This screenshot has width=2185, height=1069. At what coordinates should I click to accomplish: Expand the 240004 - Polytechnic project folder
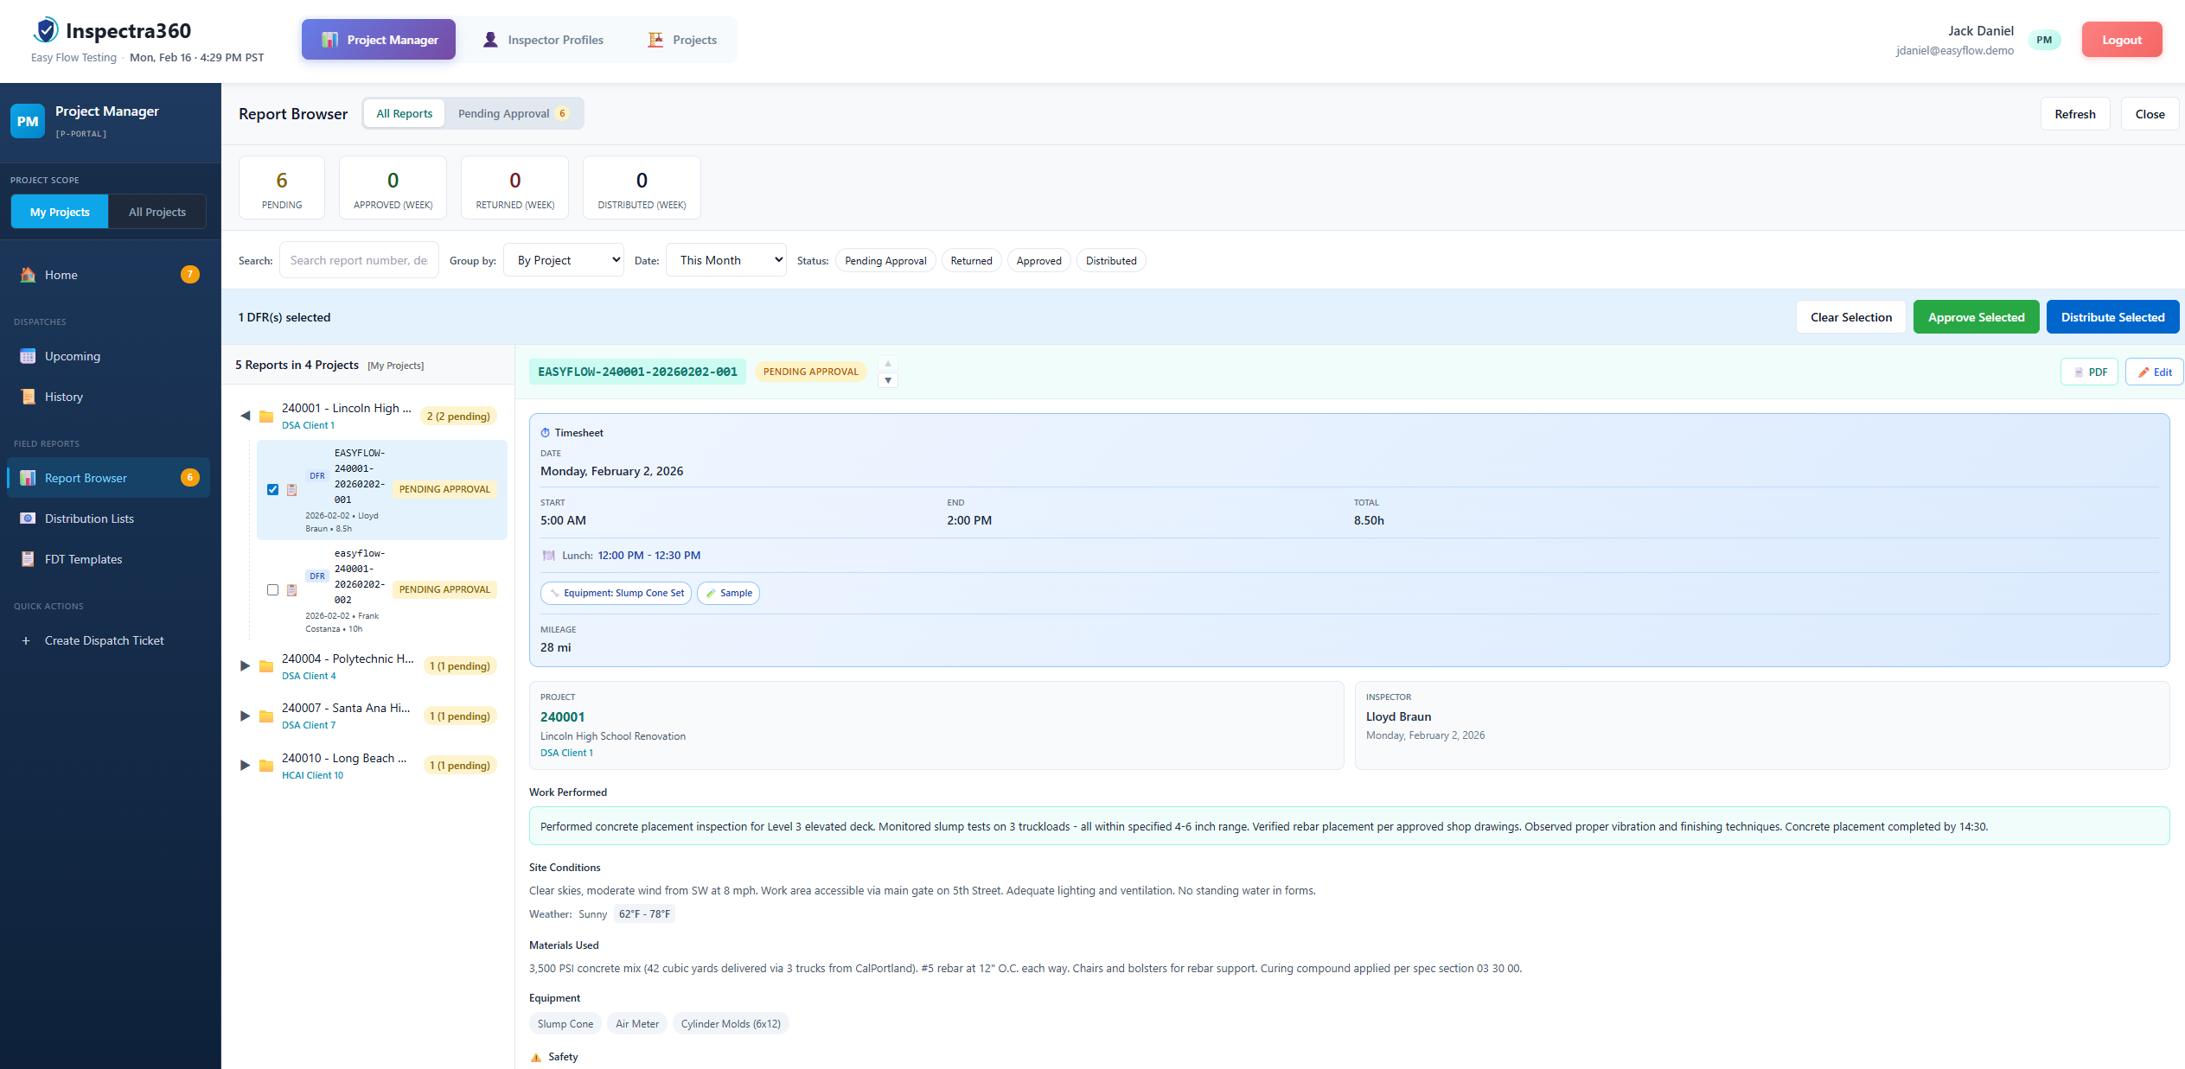[245, 665]
